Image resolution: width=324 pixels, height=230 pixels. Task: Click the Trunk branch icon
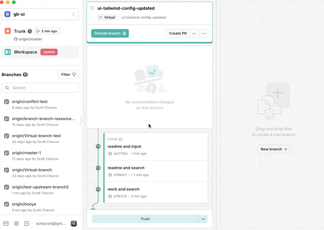coord(8,31)
